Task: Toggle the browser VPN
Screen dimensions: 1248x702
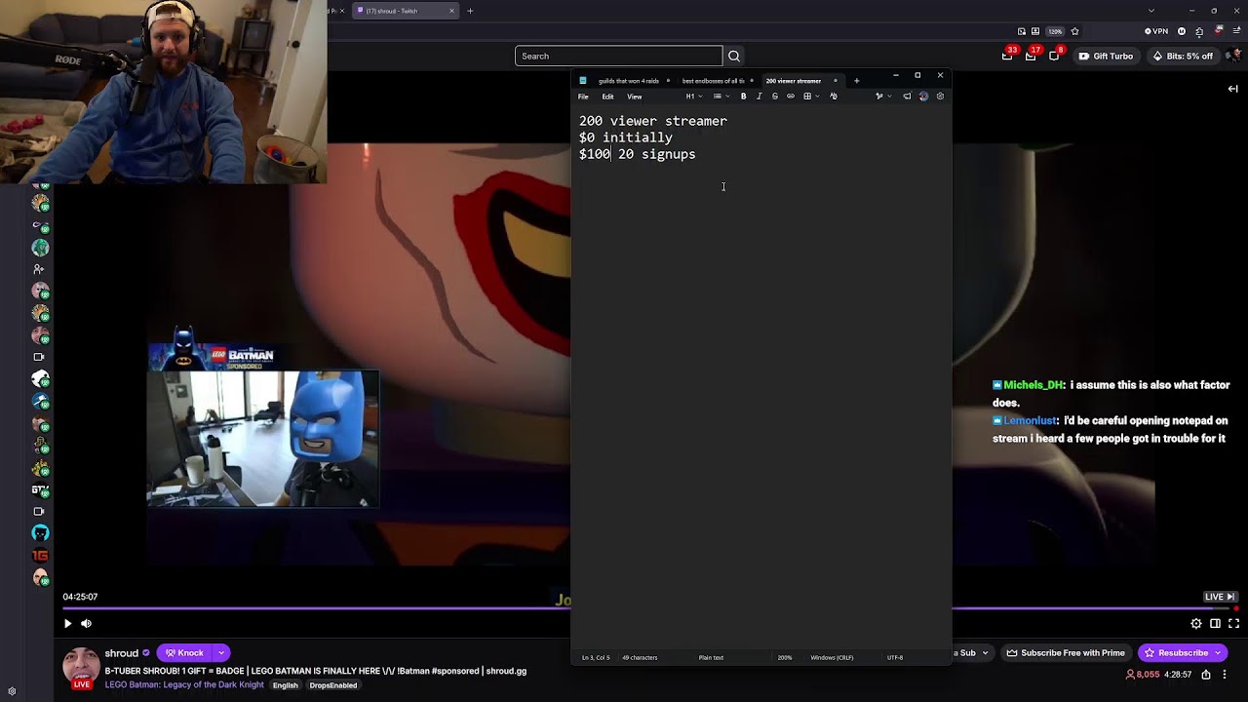Action: click(x=1156, y=31)
